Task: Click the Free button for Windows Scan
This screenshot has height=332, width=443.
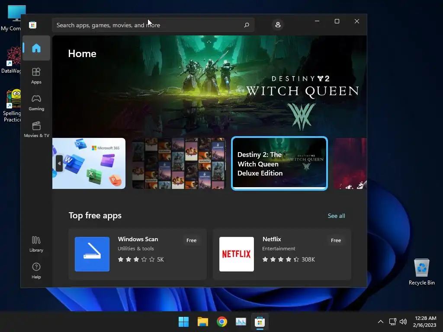Action: [x=191, y=240]
